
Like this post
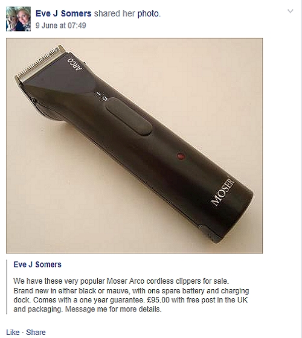(13, 333)
